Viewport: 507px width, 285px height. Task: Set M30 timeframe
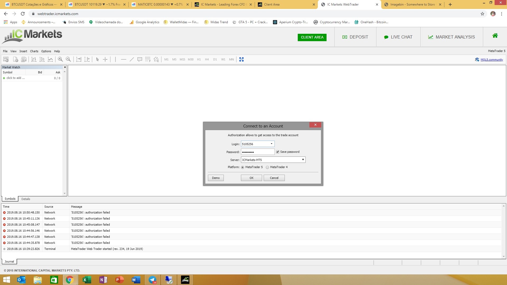point(191,59)
